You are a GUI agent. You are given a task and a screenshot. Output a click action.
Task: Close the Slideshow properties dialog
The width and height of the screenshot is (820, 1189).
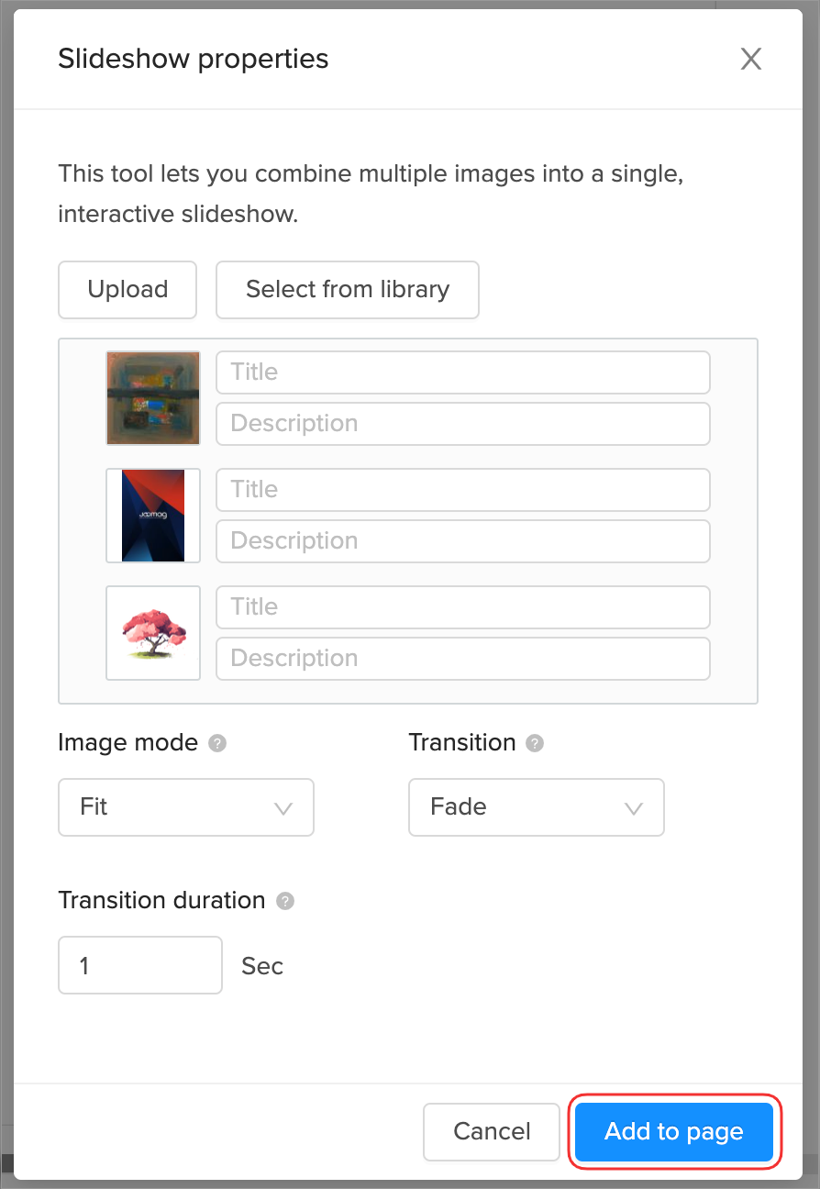coord(750,60)
